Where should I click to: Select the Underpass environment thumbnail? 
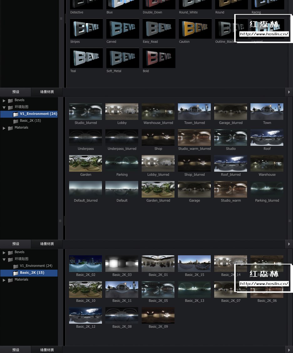pyautogui.click(x=85, y=138)
